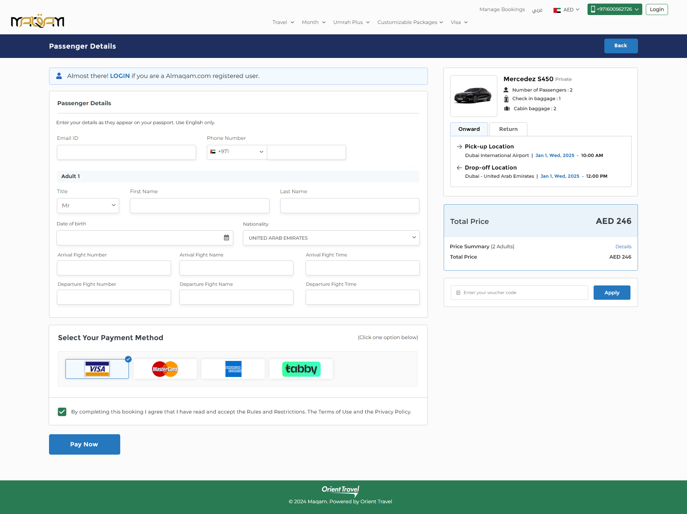This screenshot has width=687, height=514.
Task: Click the Orient Travel footer logo
Action: [340, 490]
